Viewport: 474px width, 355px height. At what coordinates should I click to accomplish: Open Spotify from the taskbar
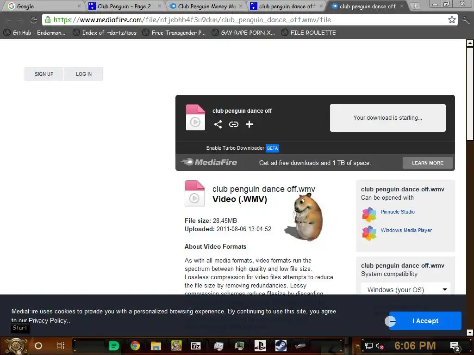point(114,346)
